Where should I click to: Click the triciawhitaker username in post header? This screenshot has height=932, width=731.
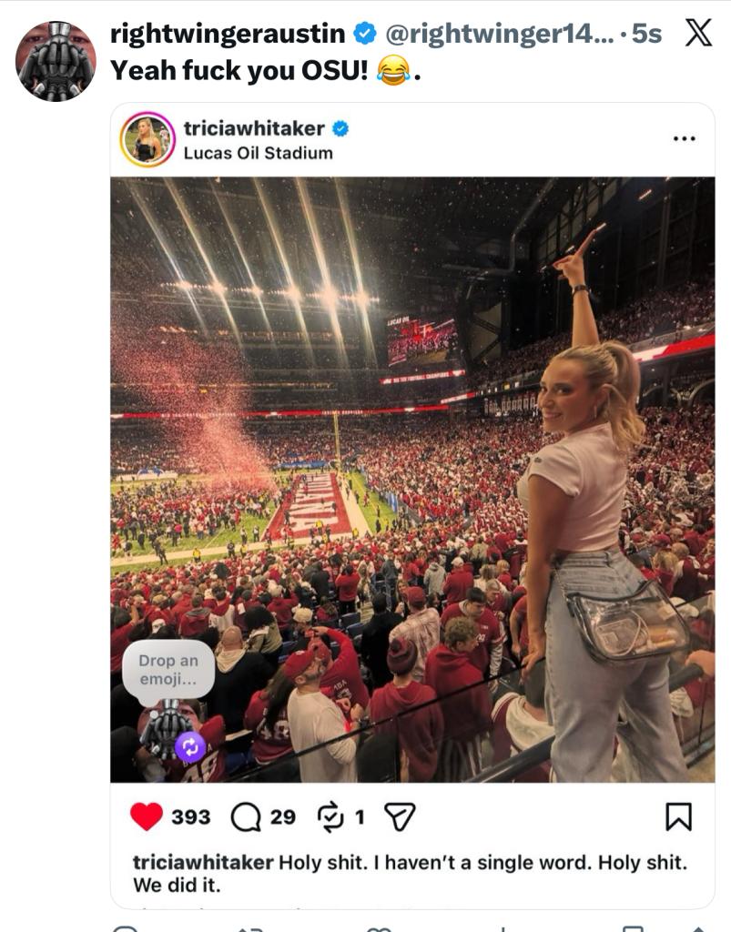(x=254, y=127)
